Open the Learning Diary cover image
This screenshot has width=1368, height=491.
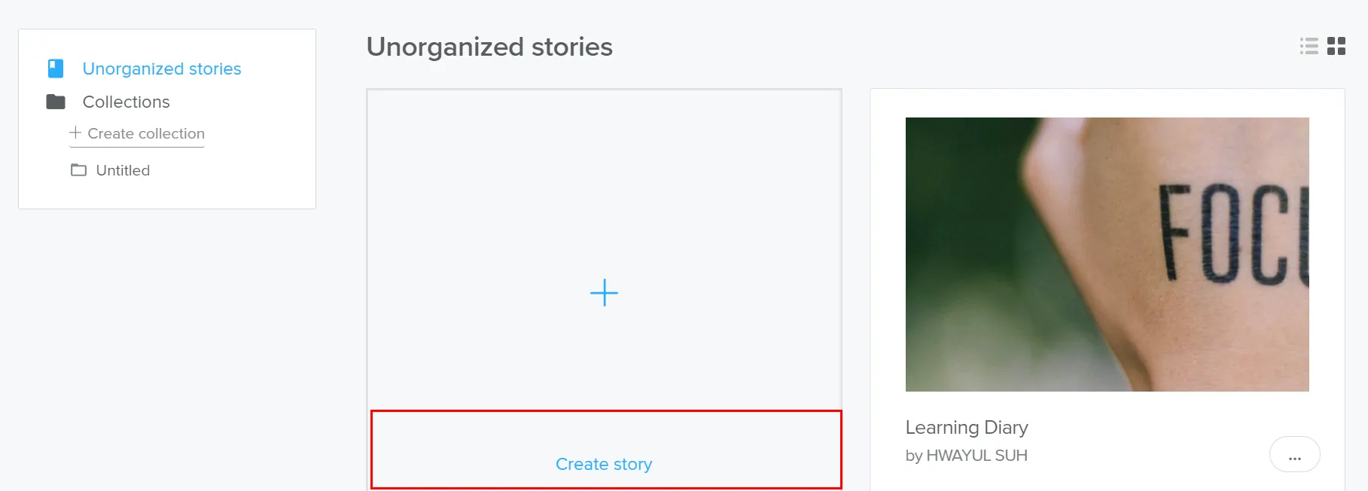pyautogui.click(x=1107, y=254)
